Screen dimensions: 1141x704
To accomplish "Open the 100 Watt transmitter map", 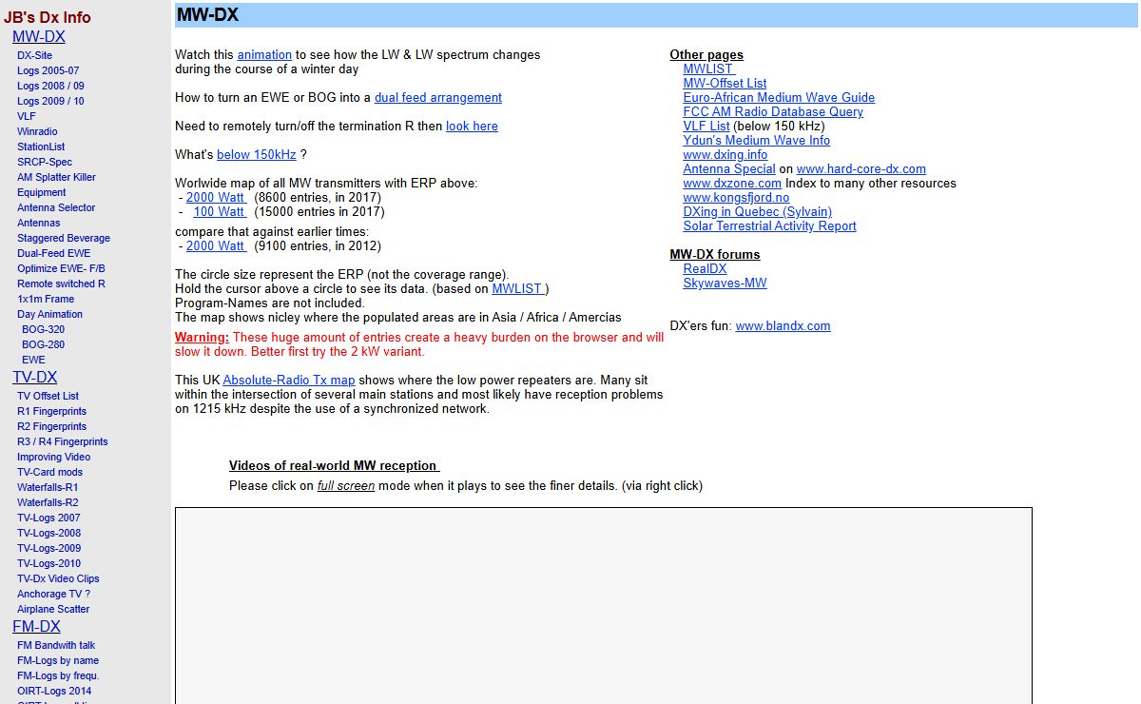I will (220, 212).
